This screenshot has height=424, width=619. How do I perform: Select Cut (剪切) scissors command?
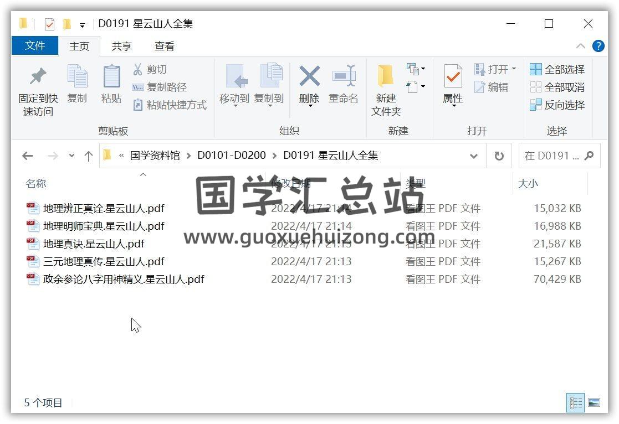tap(150, 69)
